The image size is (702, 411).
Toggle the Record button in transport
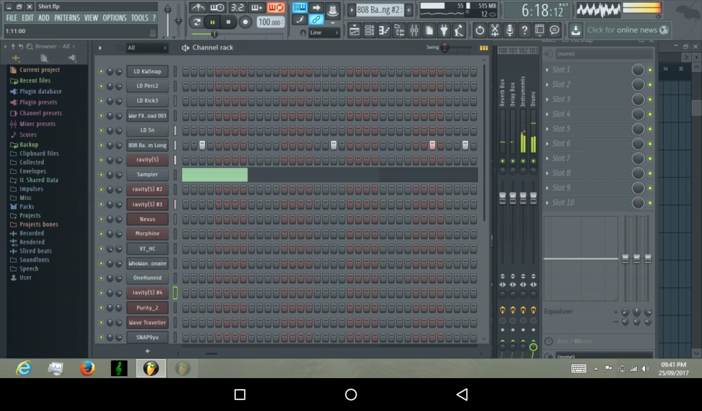tap(245, 22)
